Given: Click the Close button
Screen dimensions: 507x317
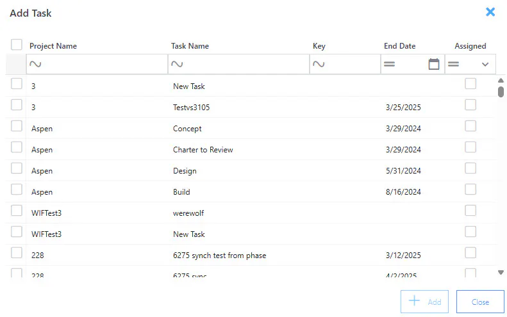Looking at the screenshot, I should pyautogui.click(x=480, y=302).
